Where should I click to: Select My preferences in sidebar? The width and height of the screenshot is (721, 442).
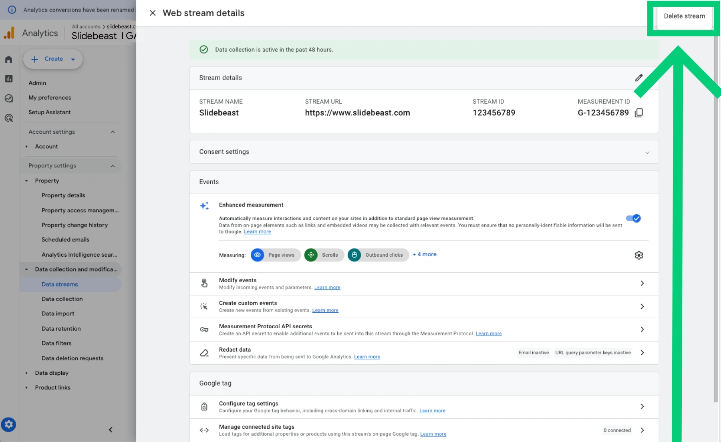[x=50, y=98]
